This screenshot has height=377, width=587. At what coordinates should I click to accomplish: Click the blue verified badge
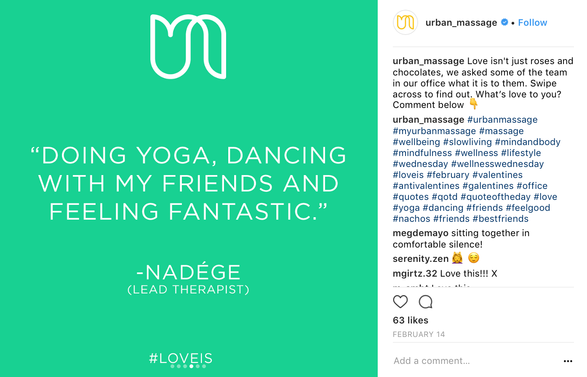point(504,22)
